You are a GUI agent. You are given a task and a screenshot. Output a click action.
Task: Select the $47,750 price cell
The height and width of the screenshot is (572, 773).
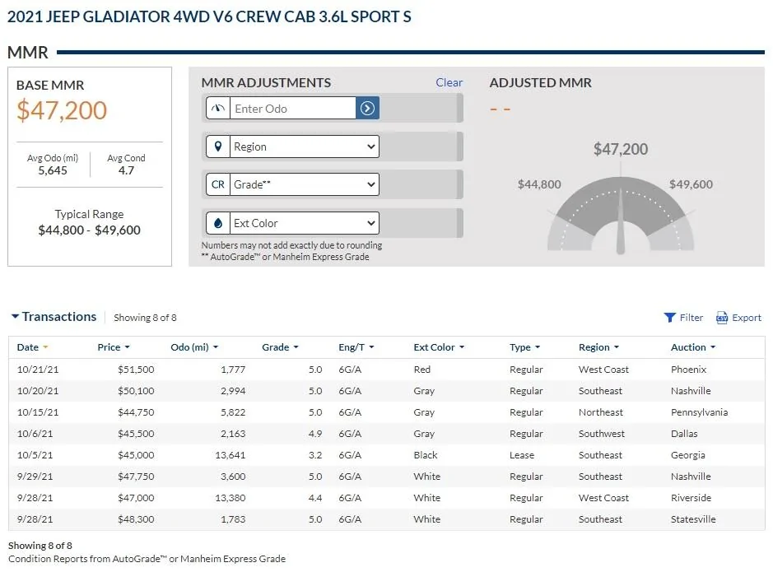click(136, 477)
